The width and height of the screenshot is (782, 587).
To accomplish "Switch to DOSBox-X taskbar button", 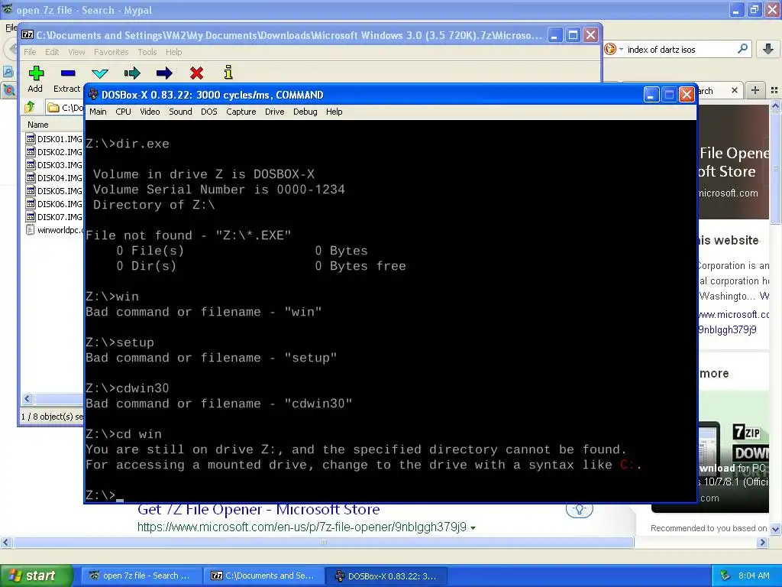I will pyautogui.click(x=386, y=576).
